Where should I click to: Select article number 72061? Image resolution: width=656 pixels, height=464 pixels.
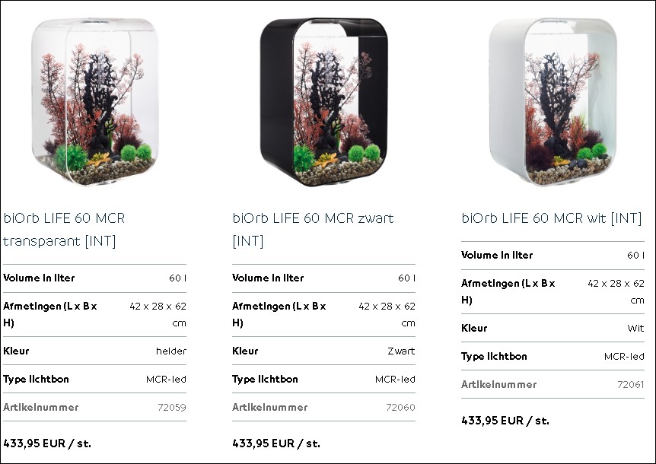click(x=630, y=384)
